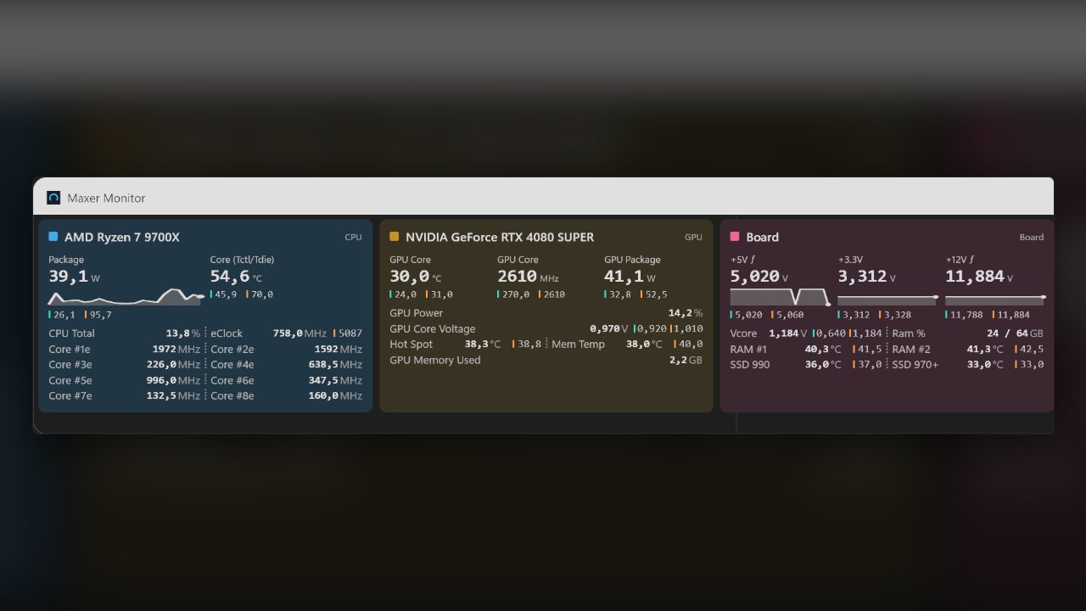1086x611 pixels.
Task: Click the Core #6e 347,5 MHz entry
Action: [x=287, y=380]
